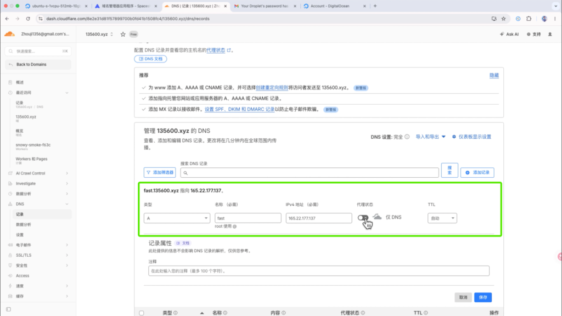Toggle the proxy status switch
The height and width of the screenshot is (316, 562).
point(363,217)
